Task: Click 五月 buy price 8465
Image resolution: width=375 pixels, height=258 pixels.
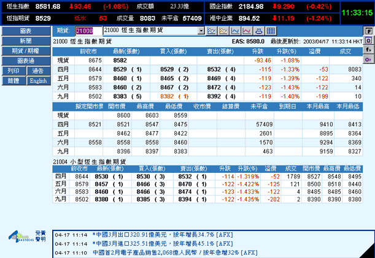Action: (x=167, y=78)
